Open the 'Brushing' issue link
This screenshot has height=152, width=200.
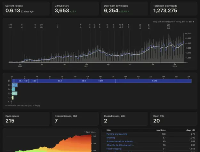point(111,138)
